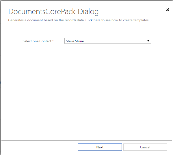The height and width of the screenshot is (155, 173).
Task: Close the DocumentsCorePack Dialog with the X
Action: click(168, 10)
